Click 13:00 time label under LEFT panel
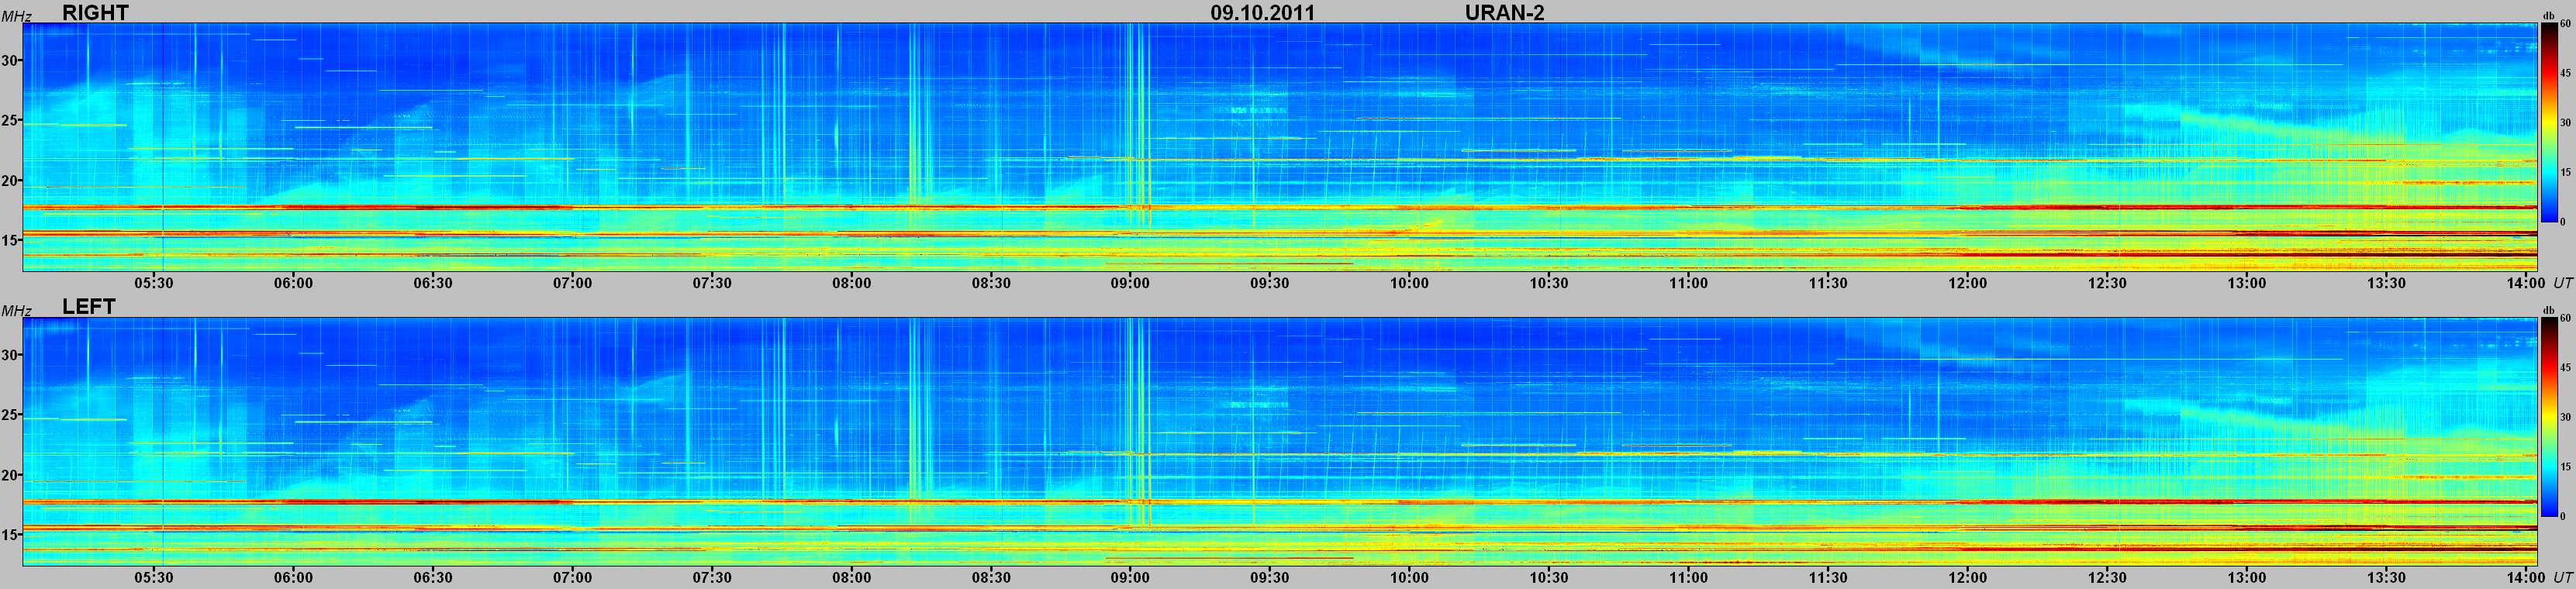The image size is (2576, 589). click(x=2247, y=577)
